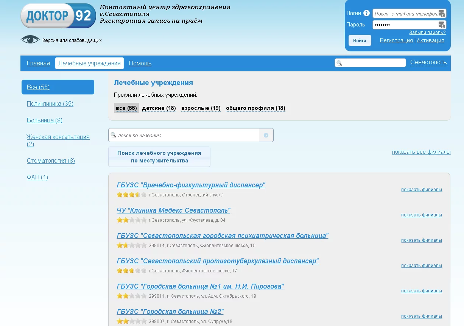Focus the Логин input field
The height and width of the screenshot is (326, 464).
410,14
